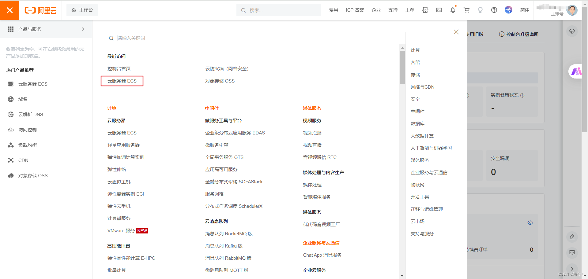Open 云防火墙（网络安全）link

227,69
